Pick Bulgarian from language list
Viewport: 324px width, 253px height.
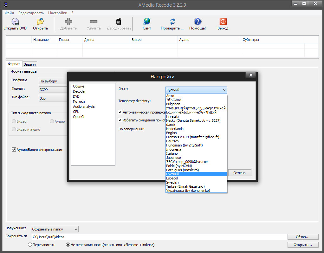(x=196, y=104)
